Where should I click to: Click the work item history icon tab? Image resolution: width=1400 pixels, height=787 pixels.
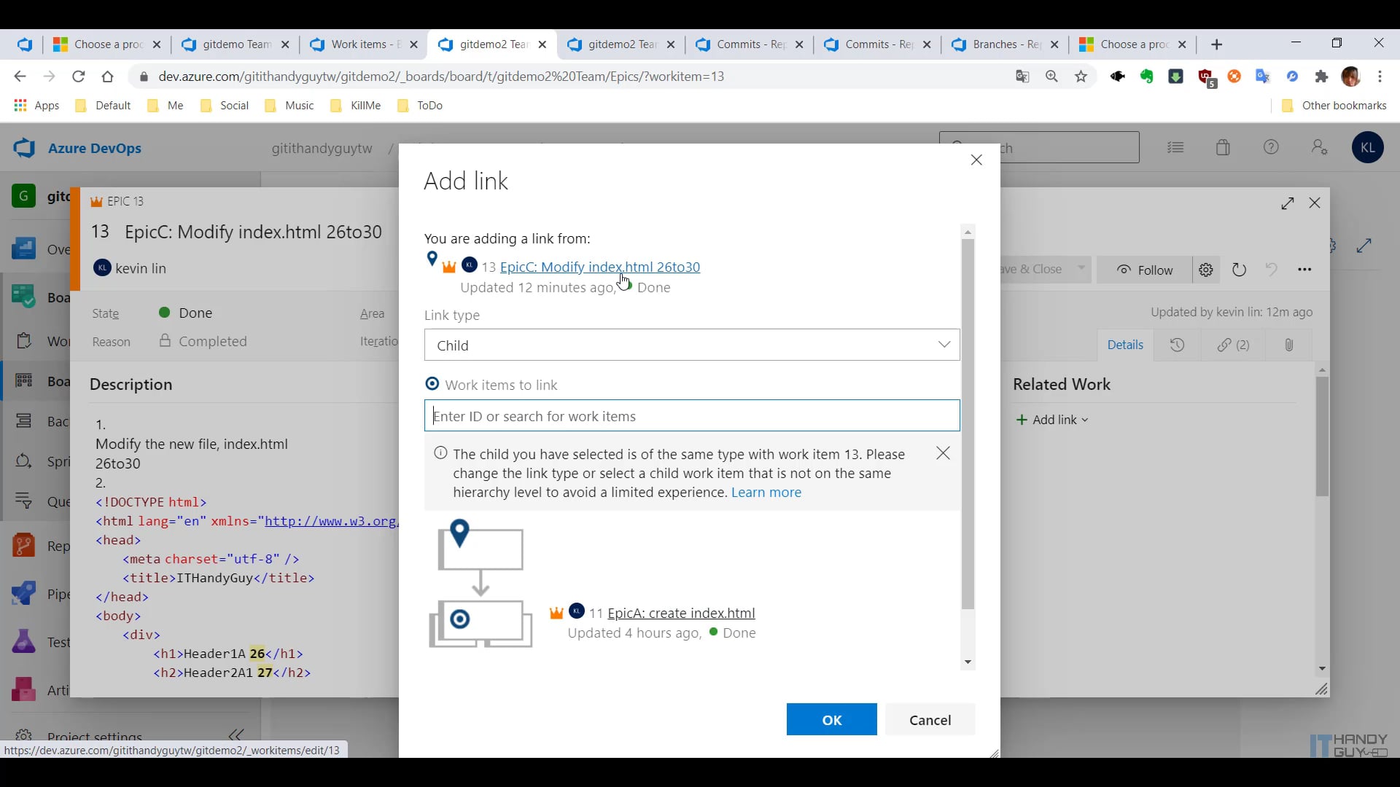tap(1177, 345)
